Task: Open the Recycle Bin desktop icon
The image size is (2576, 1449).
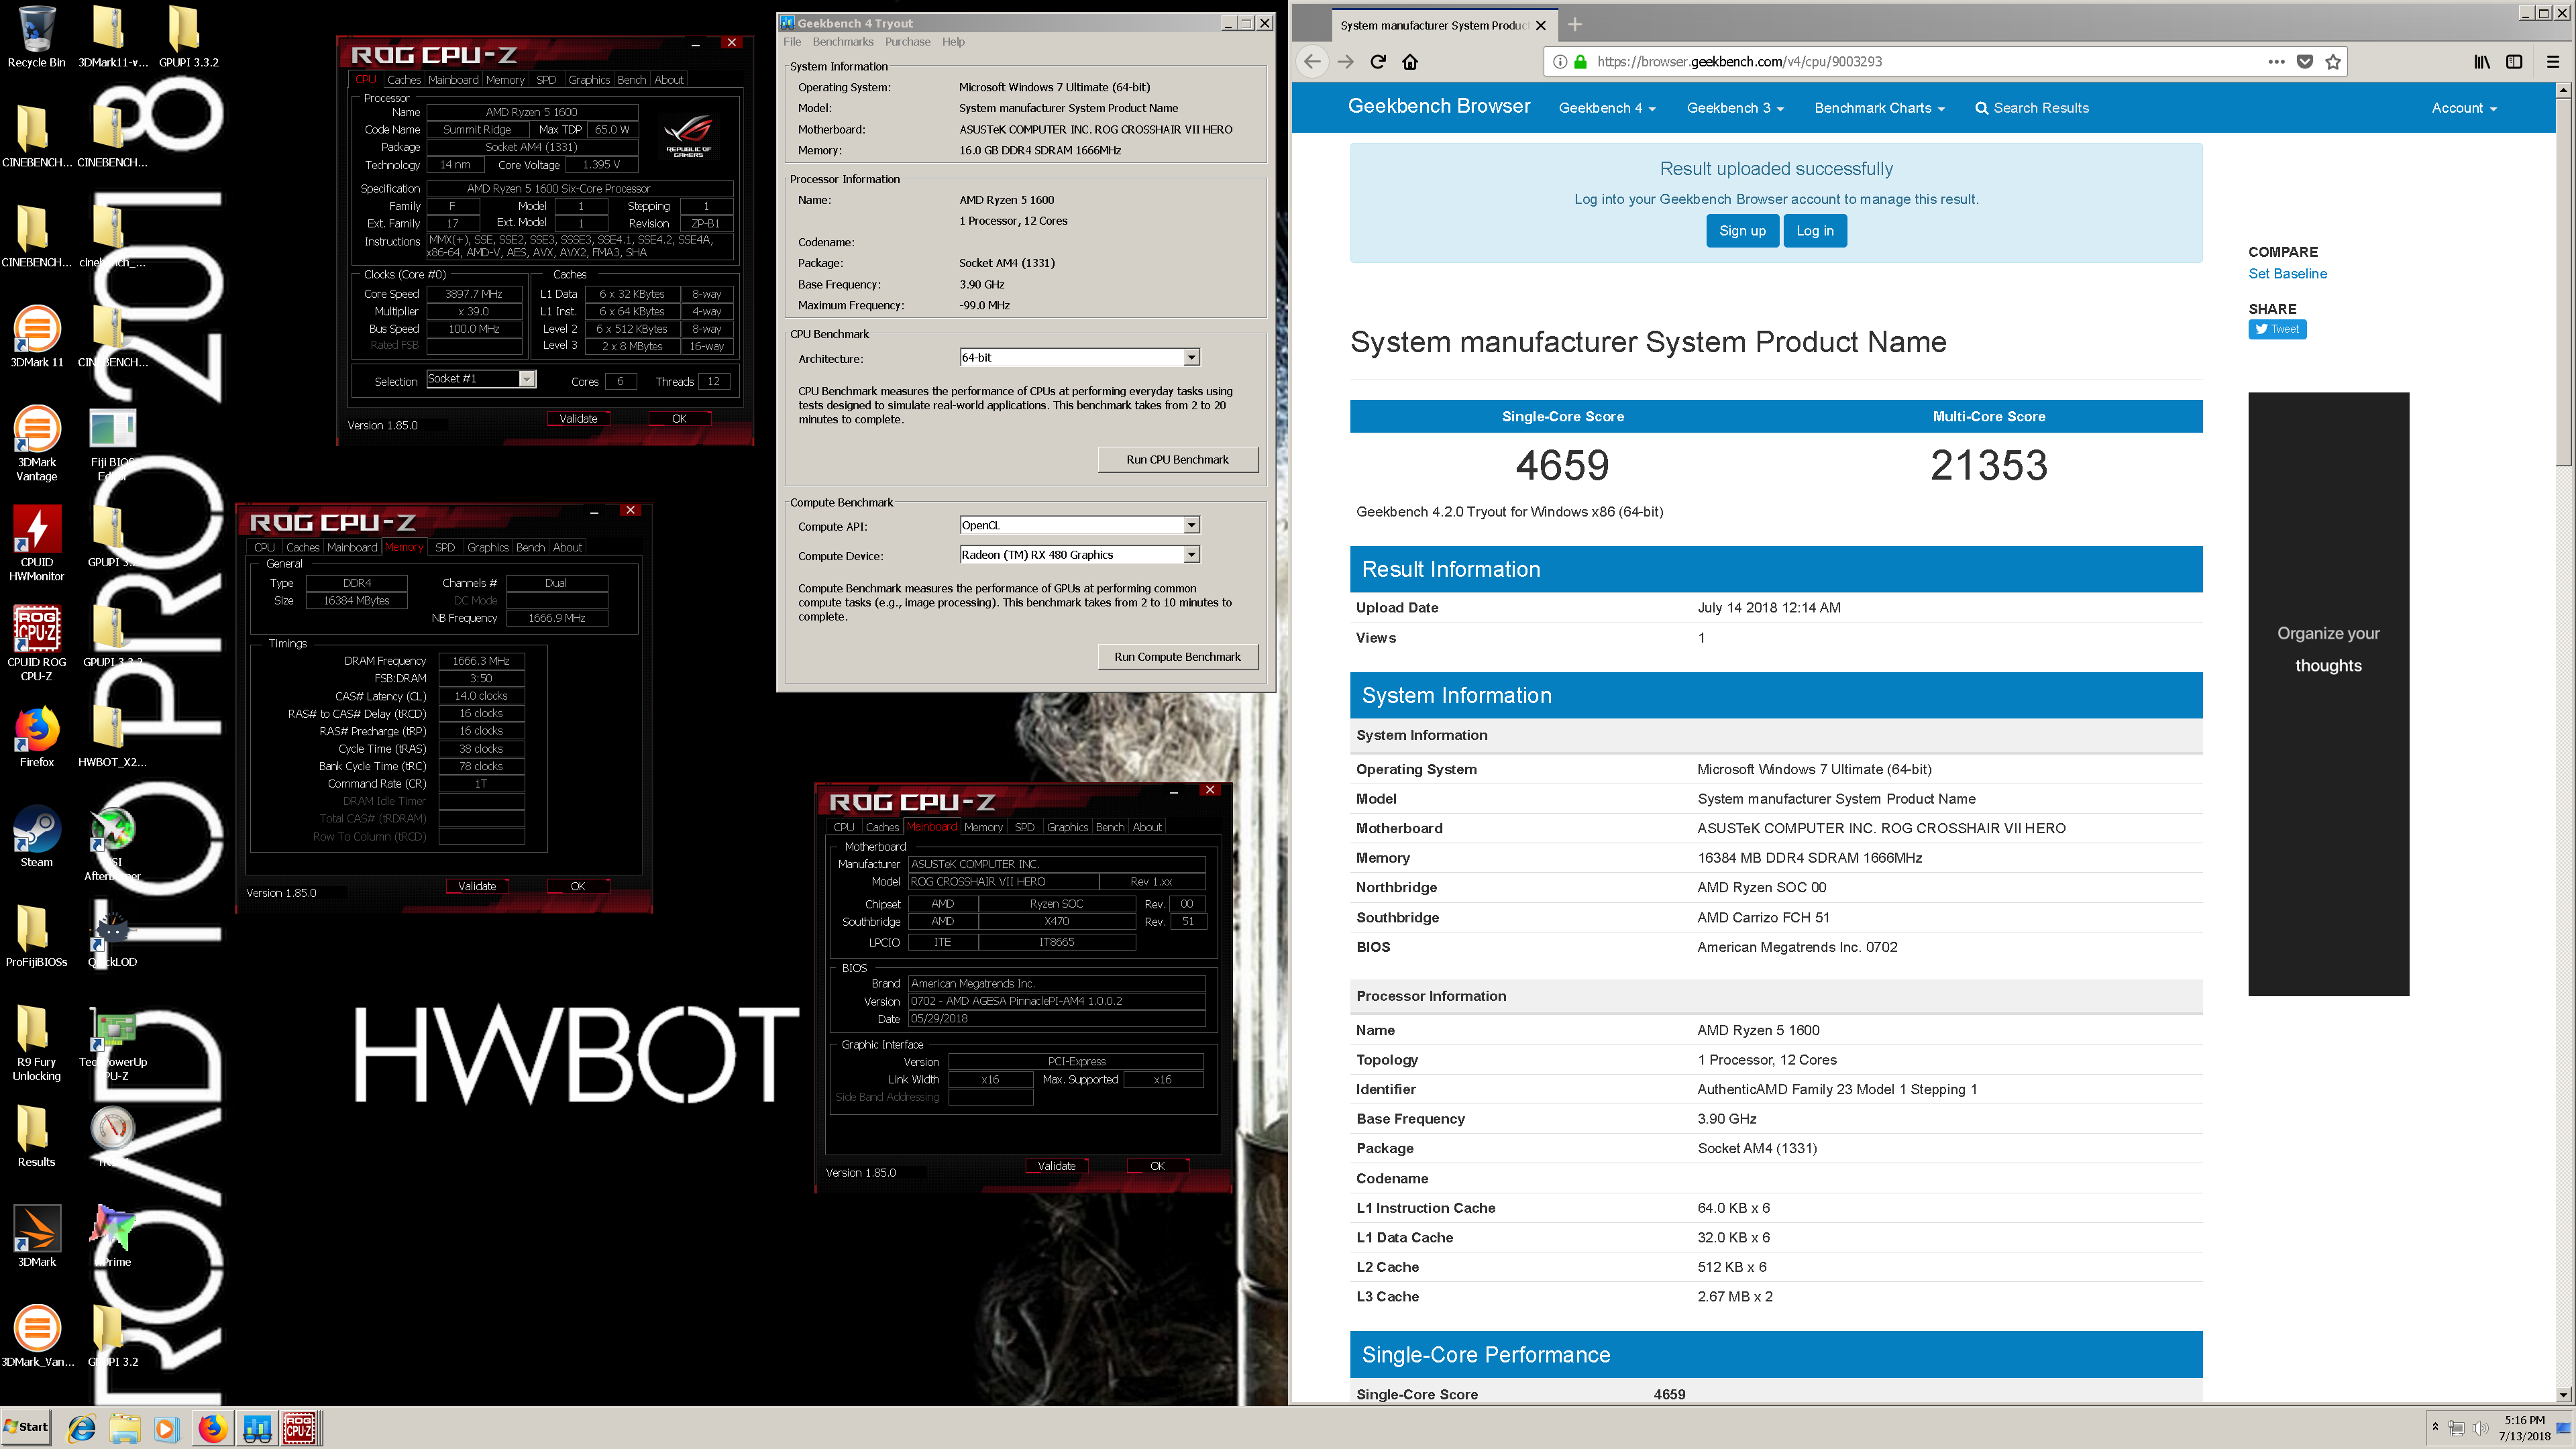Action: coord(37,38)
